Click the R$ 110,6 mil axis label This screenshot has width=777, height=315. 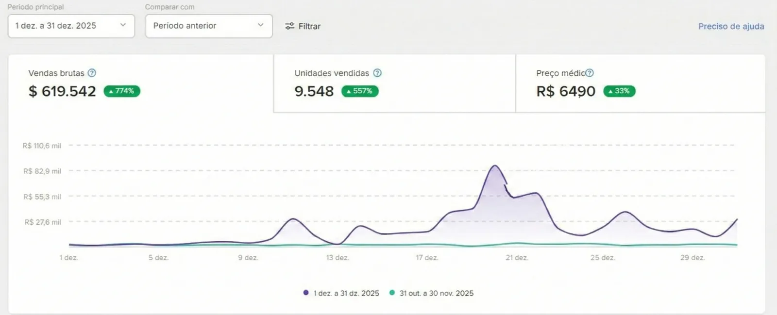coord(42,146)
